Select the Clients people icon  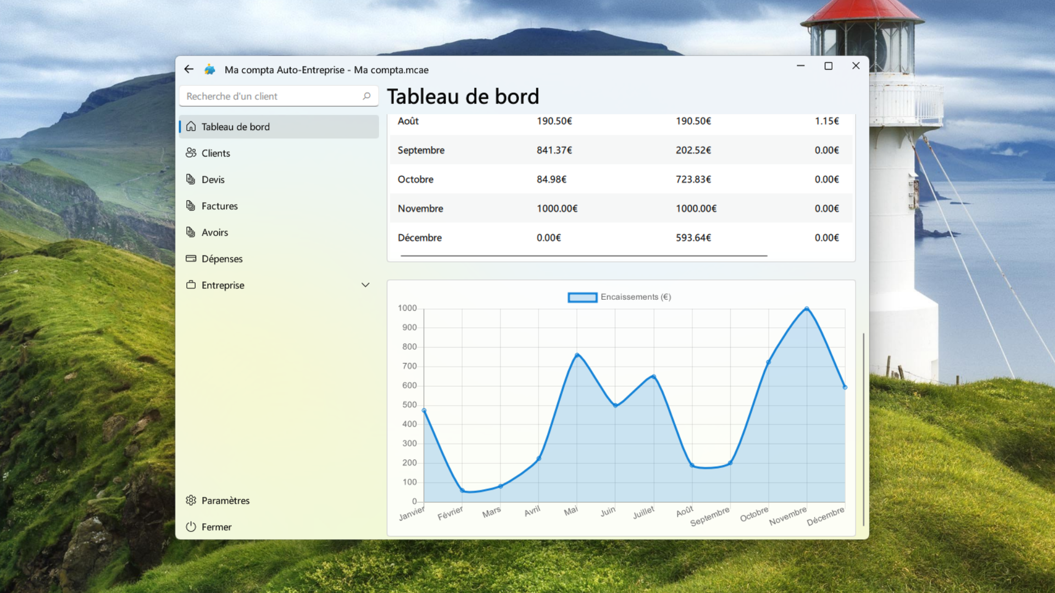(x=191, y=153)
